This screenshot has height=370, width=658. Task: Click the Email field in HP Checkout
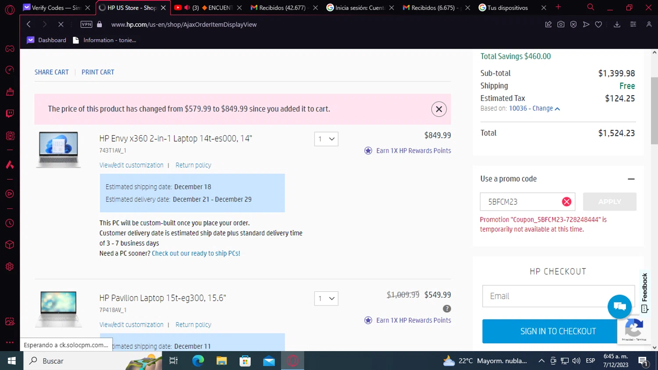(558, 296)
